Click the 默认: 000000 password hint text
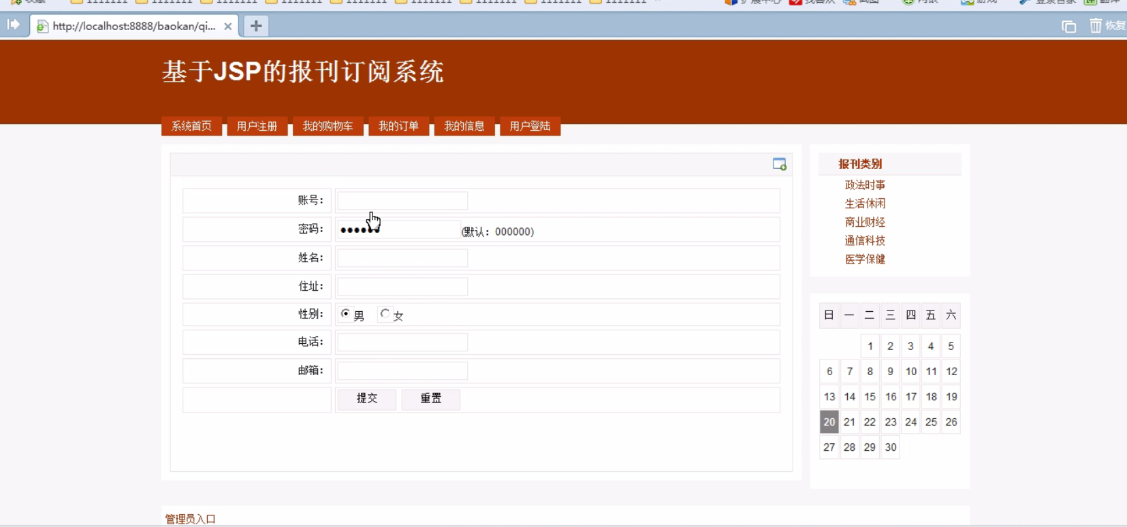This screenshot has width=1127, height=527. pos(498,232)
